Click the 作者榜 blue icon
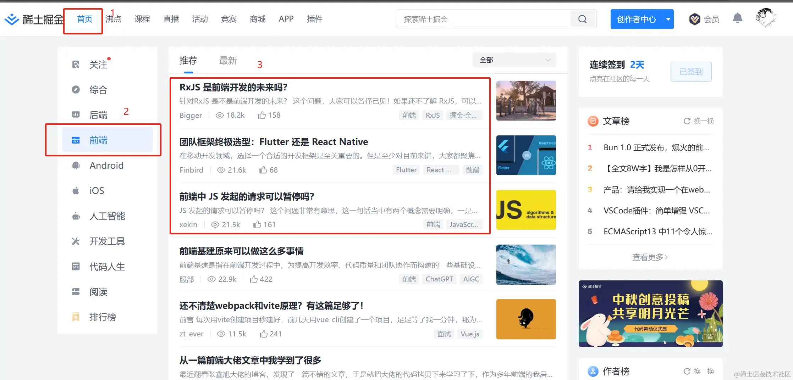Screen dimensions: 793x380 593,371
